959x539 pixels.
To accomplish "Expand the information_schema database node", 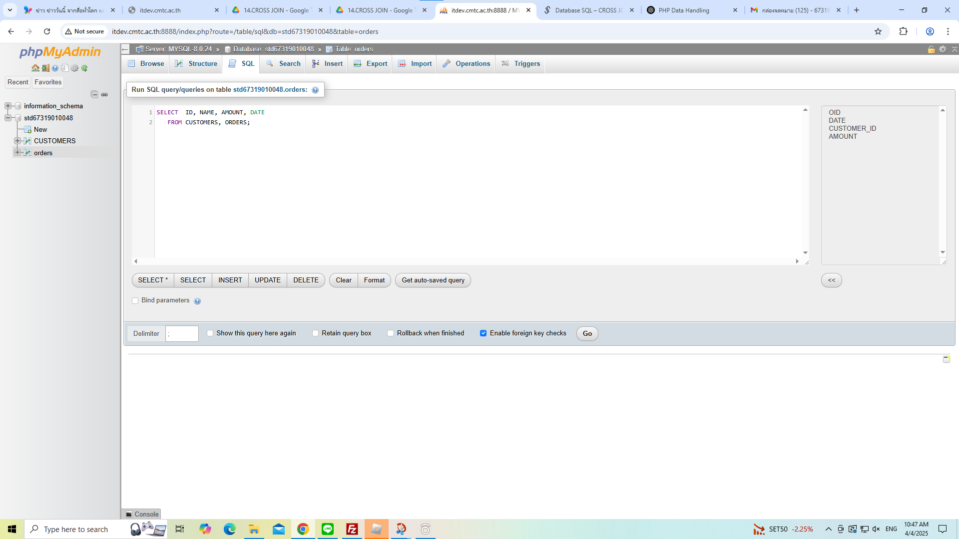I will [x=8, y=106].
